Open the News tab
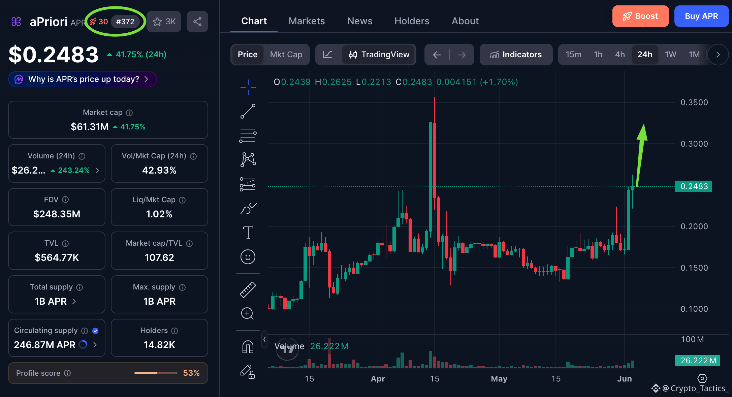732x397 pixels. pos(360,21)
